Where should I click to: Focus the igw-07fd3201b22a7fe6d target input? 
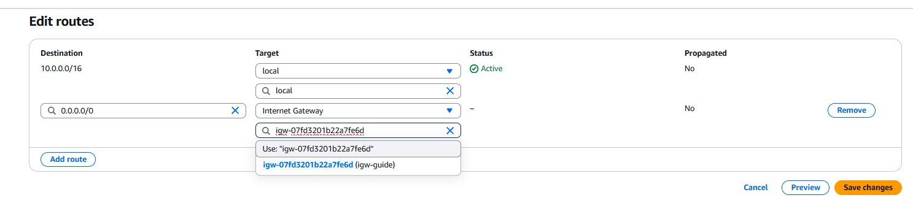pyautogui.click(x=358, y=131)
